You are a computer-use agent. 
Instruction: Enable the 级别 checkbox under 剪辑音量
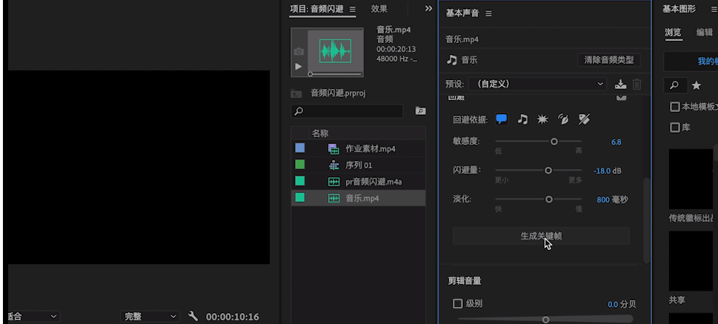(x=457, y=303)
